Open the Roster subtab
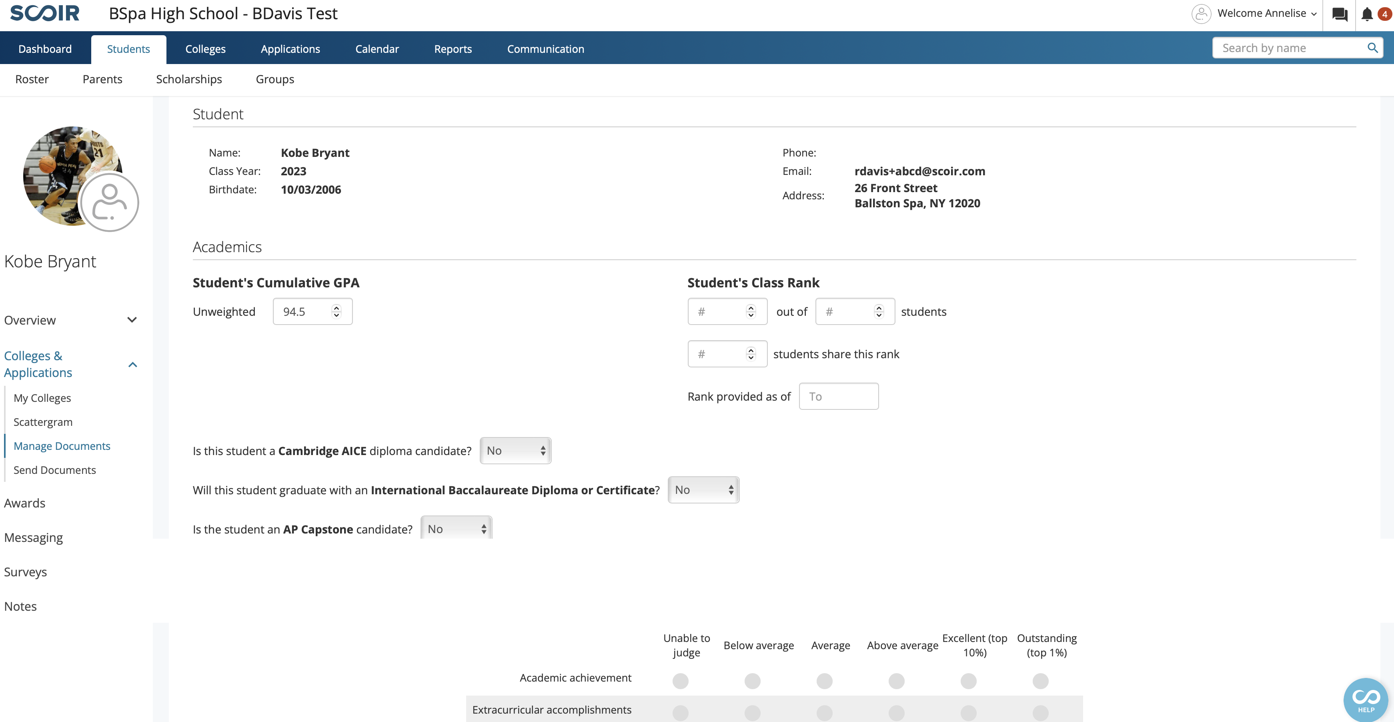The height and width of the screenshot is (722, 1394). [x=32, y=79]
